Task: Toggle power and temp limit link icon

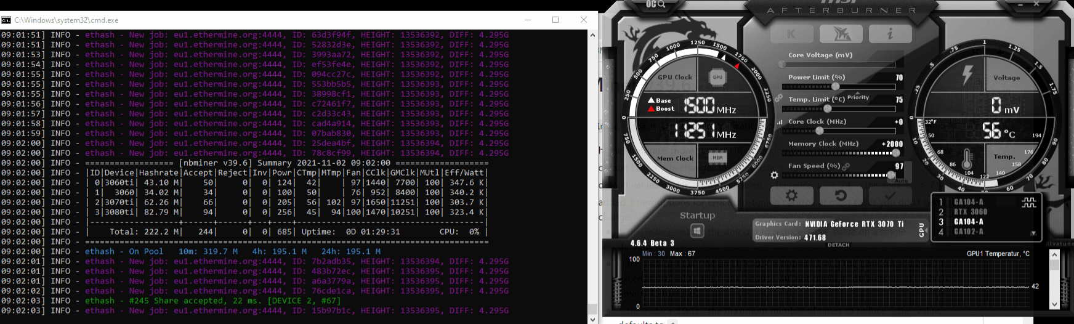Action: (x=779, y=99)
